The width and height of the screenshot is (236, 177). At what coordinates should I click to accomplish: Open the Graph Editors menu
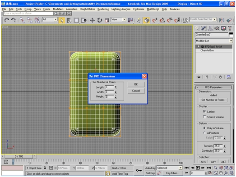tap(87, 9)
